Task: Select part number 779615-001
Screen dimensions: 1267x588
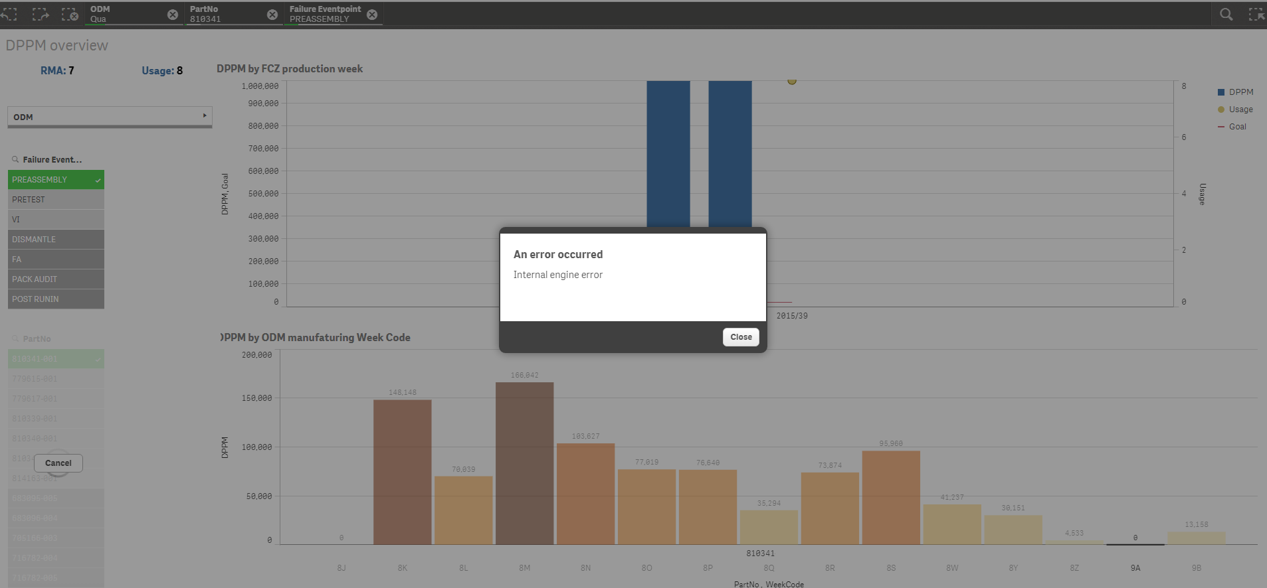Action: click(x=56, y=379)
